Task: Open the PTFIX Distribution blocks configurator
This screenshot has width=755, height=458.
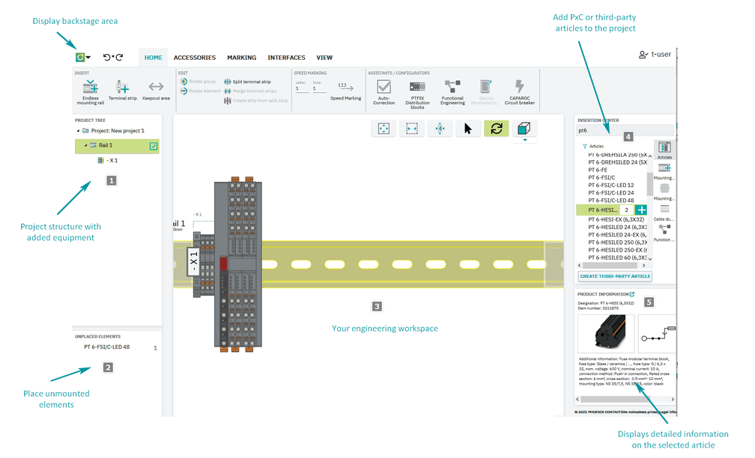Action: pos(417,94)
